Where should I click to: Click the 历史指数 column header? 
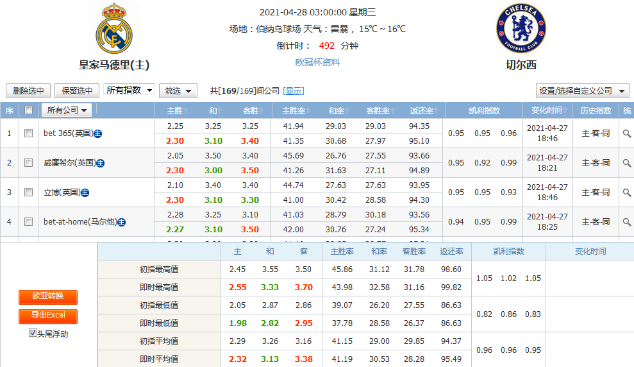tap(596, 110)
